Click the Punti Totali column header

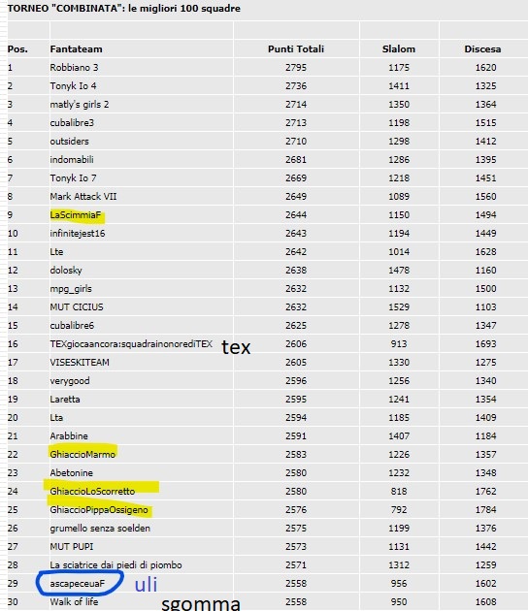point(296,49)
